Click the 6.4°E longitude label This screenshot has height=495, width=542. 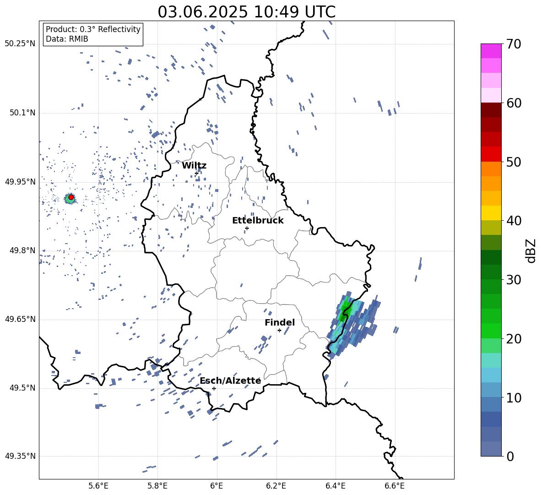(x=336, y=486)
